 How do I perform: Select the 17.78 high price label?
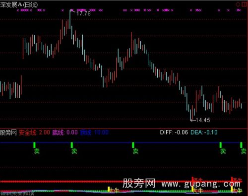83,13
